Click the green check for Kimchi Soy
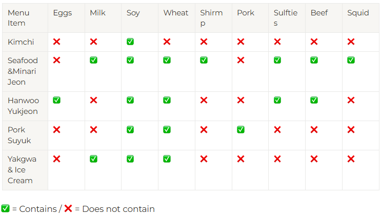This screenshot has height=215, width=381. click(130, 42)
